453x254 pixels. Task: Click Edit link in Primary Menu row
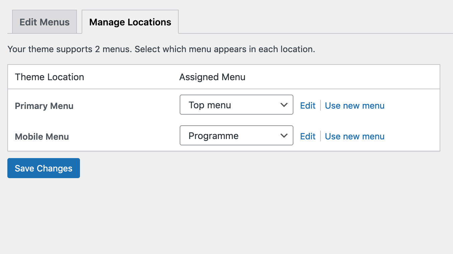(x=307, y=106)
